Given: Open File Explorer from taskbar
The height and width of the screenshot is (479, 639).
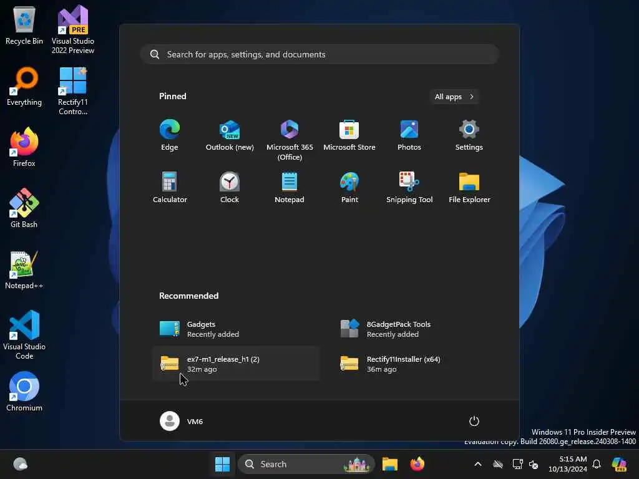Looking at the screenshot, I should coord(389,464).
